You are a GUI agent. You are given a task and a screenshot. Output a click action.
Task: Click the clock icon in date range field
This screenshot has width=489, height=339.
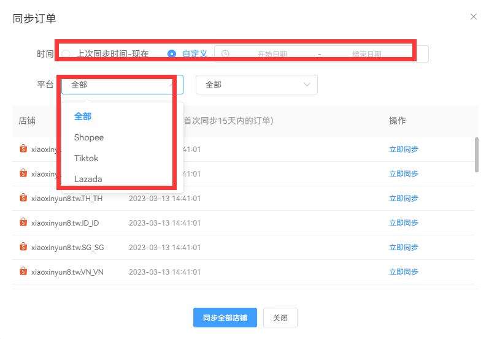(x=225, y=54)
